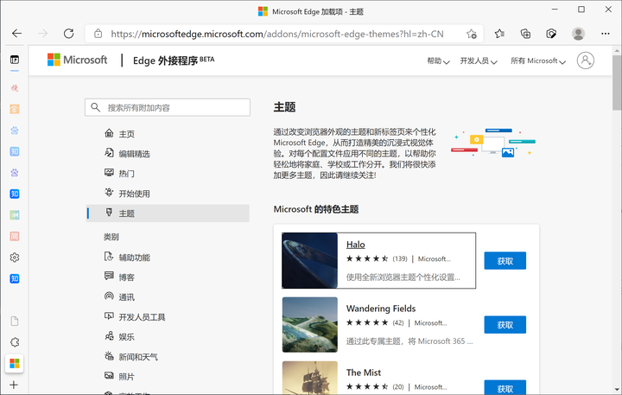The image size is (622, 395).
Task: Click the page vertical scrollbar thumb
Action: pos(617,83)
